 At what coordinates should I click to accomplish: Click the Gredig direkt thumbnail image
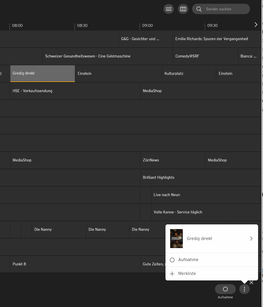point(176,239)
